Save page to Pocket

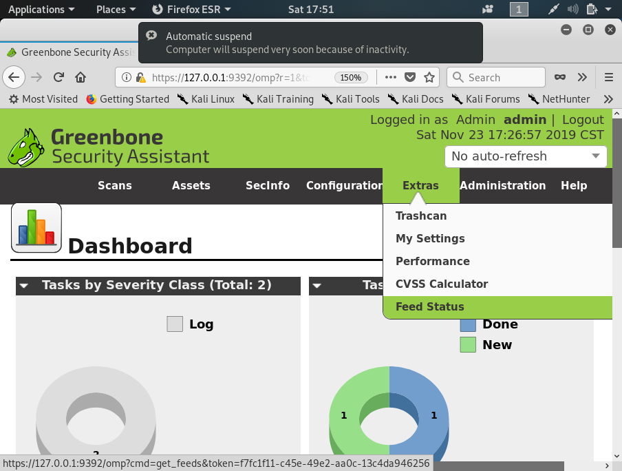(410, 77)
